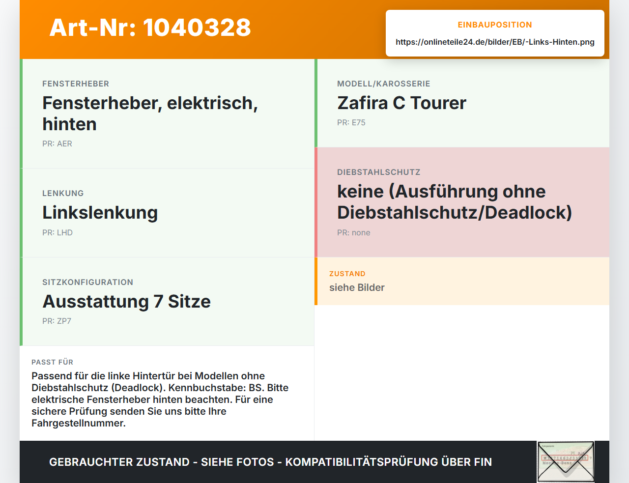Select the siehe Bilder condition text

pyautogui.click(x=357, y=288)
